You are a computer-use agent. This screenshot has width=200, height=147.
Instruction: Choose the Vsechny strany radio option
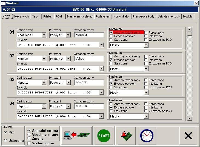coord(29,134)
